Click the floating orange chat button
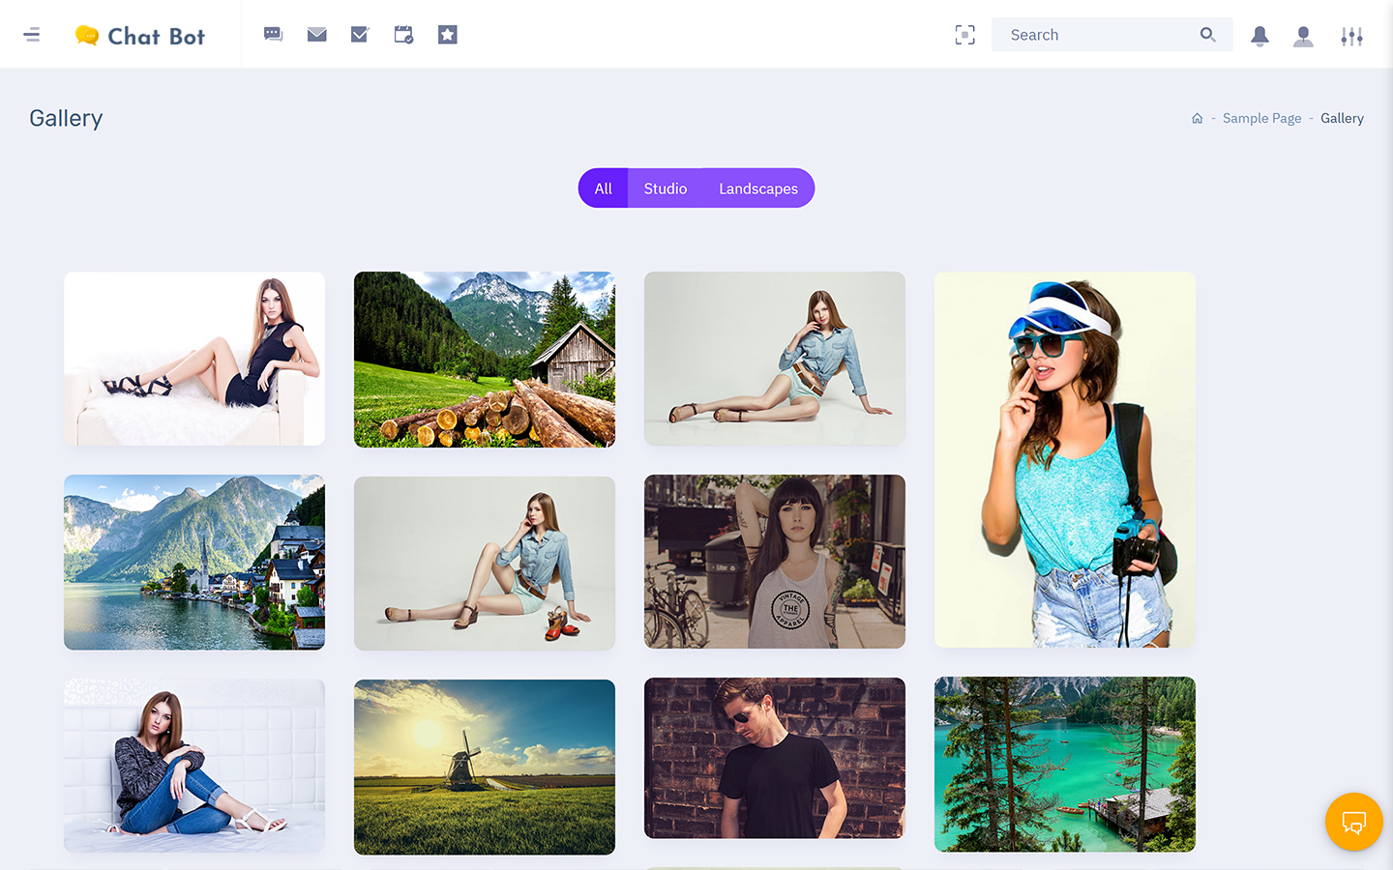 (1353, 822)
